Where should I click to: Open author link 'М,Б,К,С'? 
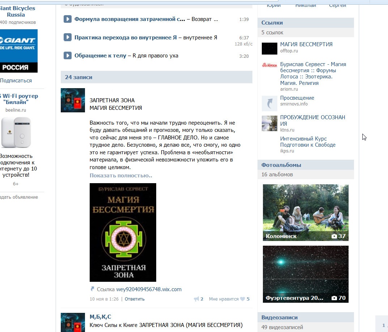pos(100,317)
